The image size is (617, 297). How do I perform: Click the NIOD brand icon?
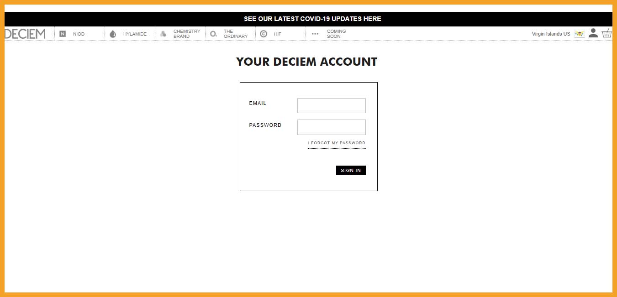tap(63, 34)
